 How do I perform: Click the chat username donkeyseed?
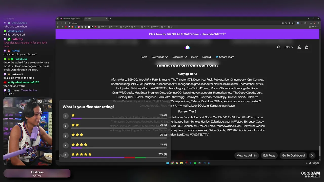15,31
